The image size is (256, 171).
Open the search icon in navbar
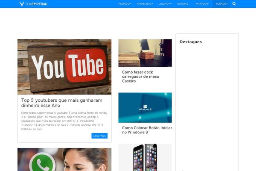click(x=234, y=4)
